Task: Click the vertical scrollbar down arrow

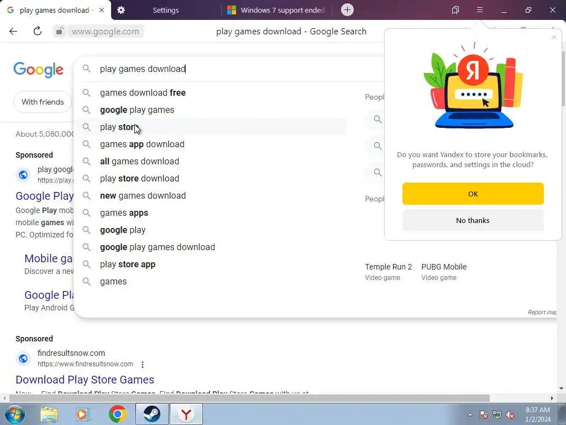Action: 562,389
